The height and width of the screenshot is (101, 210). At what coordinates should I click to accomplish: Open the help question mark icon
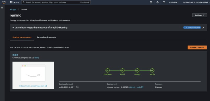(x=164, y=2)
